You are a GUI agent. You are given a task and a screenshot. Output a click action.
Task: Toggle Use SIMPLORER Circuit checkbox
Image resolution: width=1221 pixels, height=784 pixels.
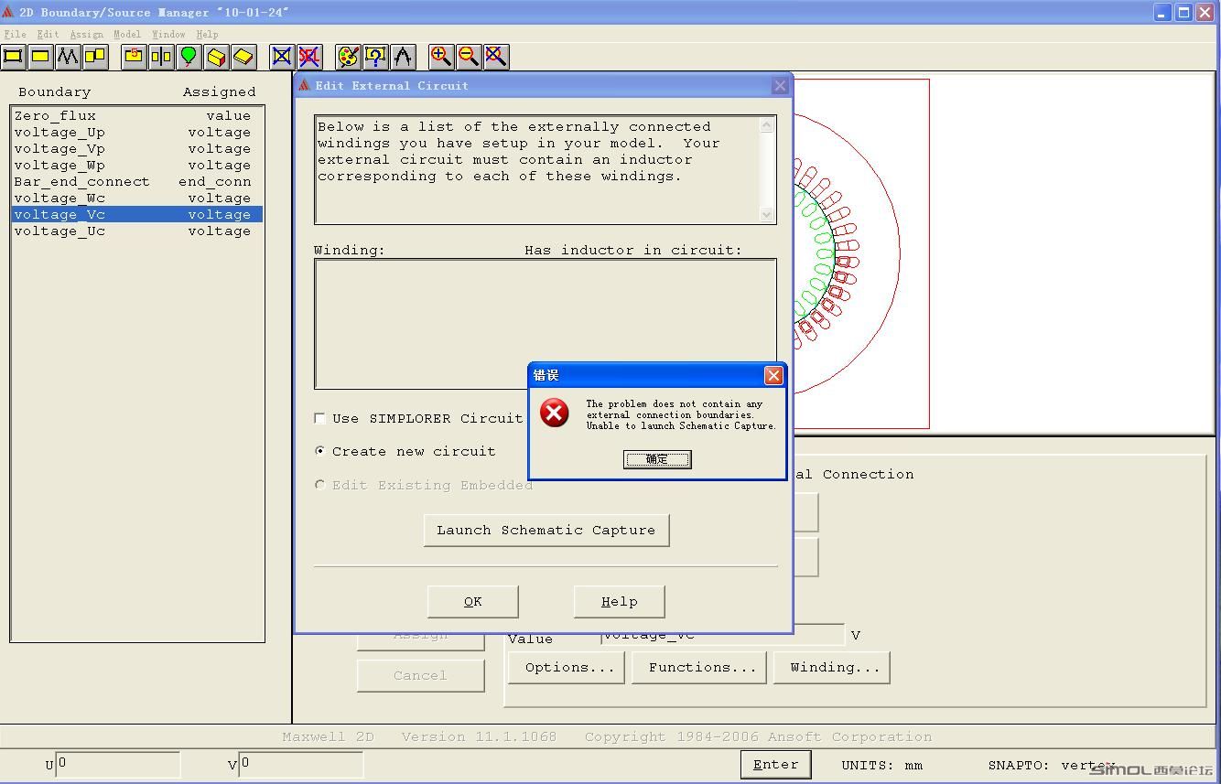click(319, 418)
